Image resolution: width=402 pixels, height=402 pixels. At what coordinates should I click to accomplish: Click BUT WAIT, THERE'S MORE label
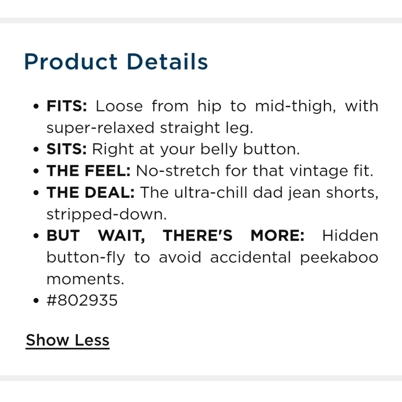click(x=175, y=235)
